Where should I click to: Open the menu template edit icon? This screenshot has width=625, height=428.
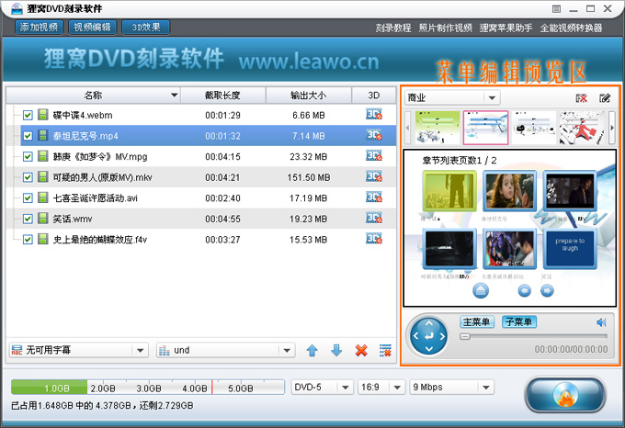point(605,98)
